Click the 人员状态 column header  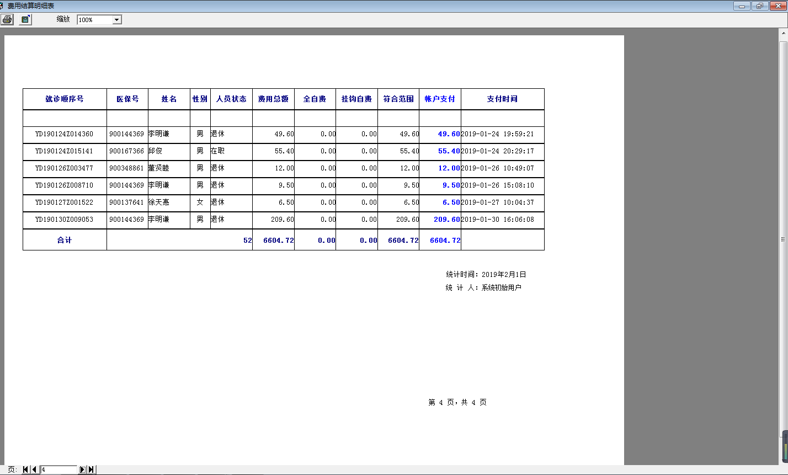(x=231, y=99)
